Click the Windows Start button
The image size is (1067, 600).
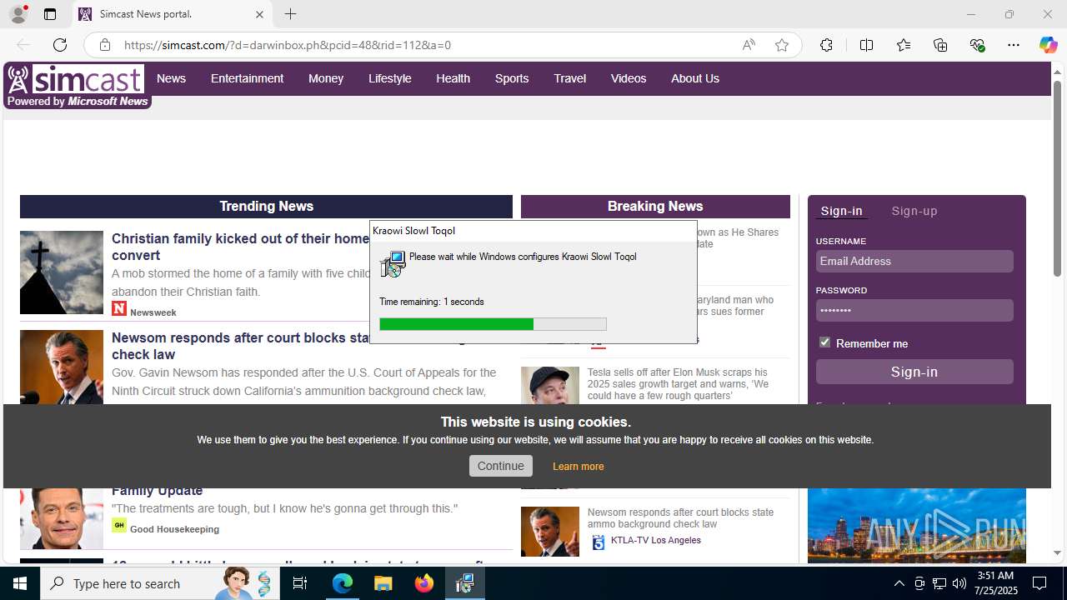pos(20,583)
